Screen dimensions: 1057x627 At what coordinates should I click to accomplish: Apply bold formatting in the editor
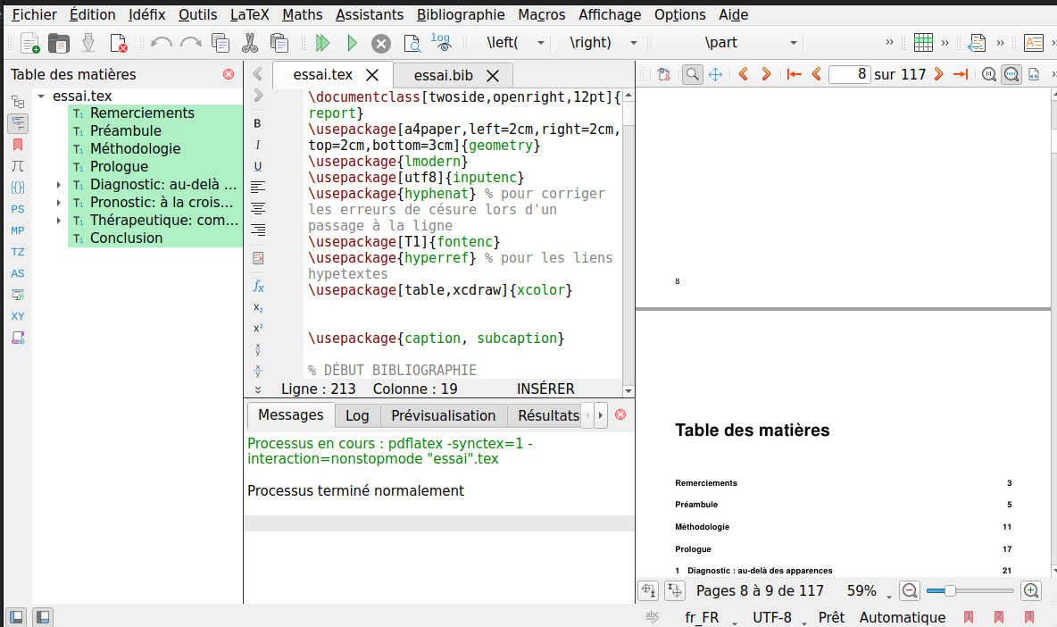257,123
